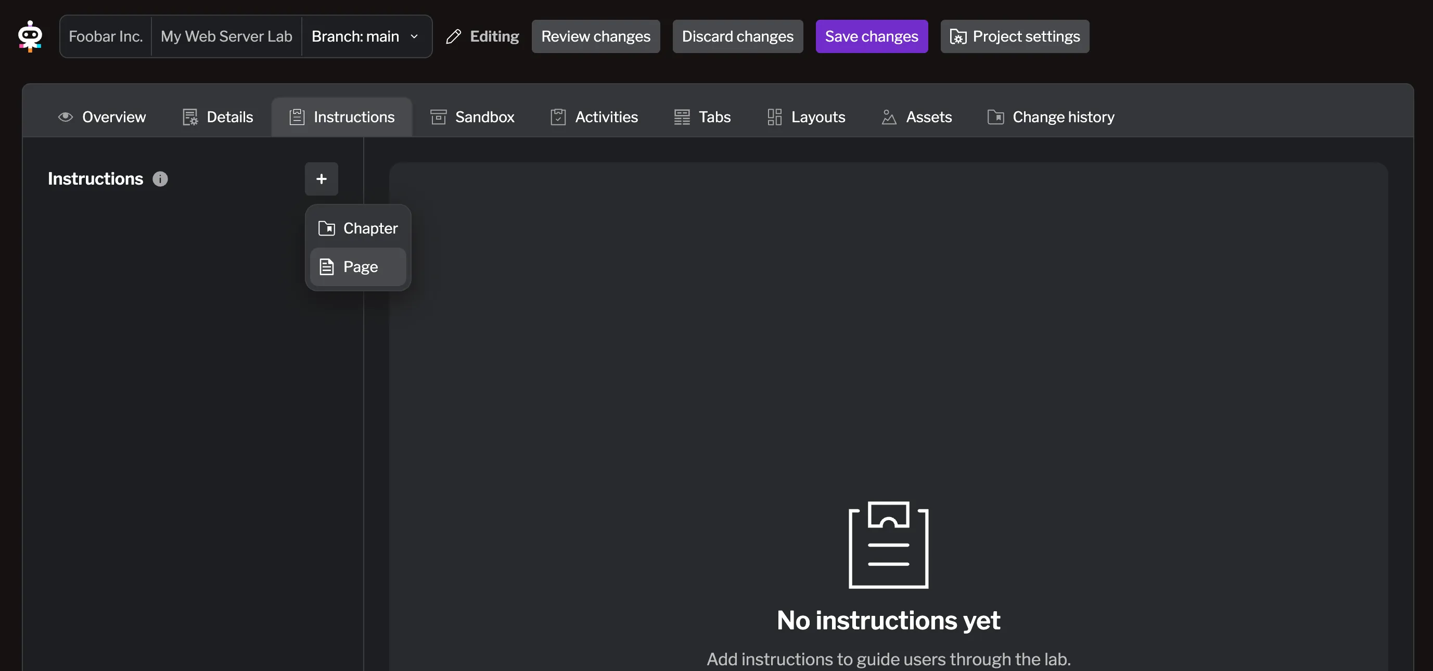Select Chapter from the add menu

(358, 228)
